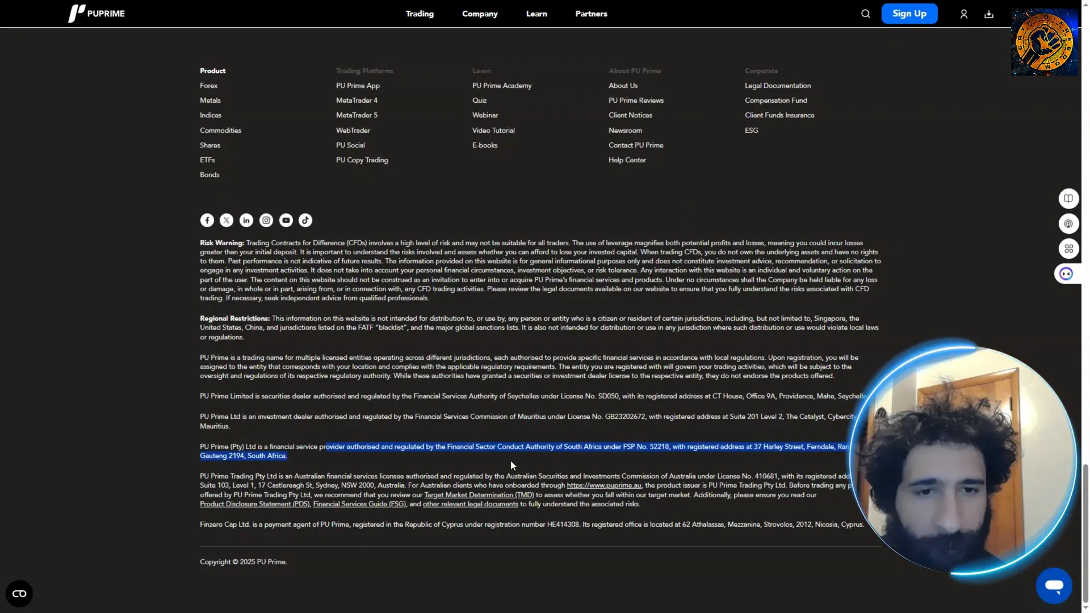The width and height of the screenshot is (1090, 613).
Task: Open the user account icon
Action: point(963,14)
